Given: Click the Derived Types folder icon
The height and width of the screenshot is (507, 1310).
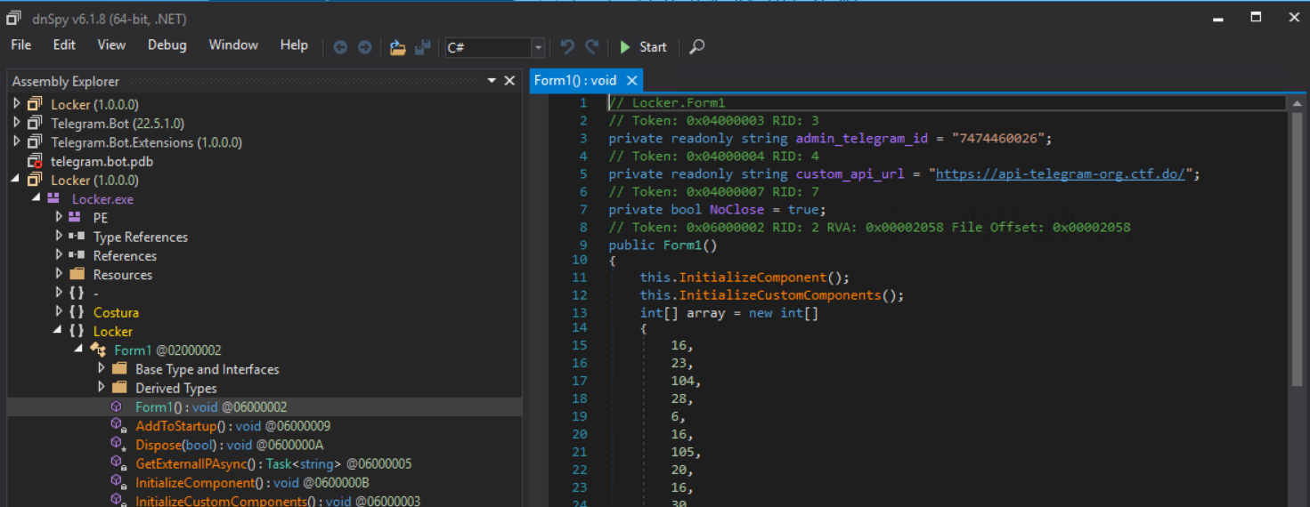Looking at the screenshot, I should (x=120, y=388).
